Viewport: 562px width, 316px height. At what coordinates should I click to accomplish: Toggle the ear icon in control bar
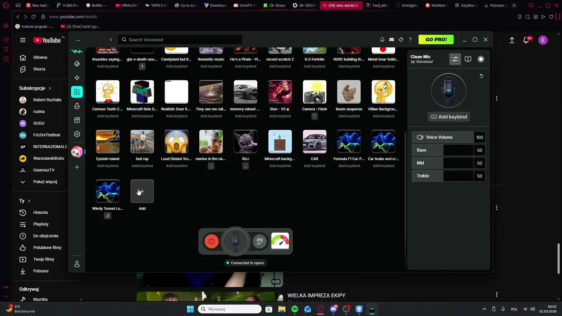259,241
